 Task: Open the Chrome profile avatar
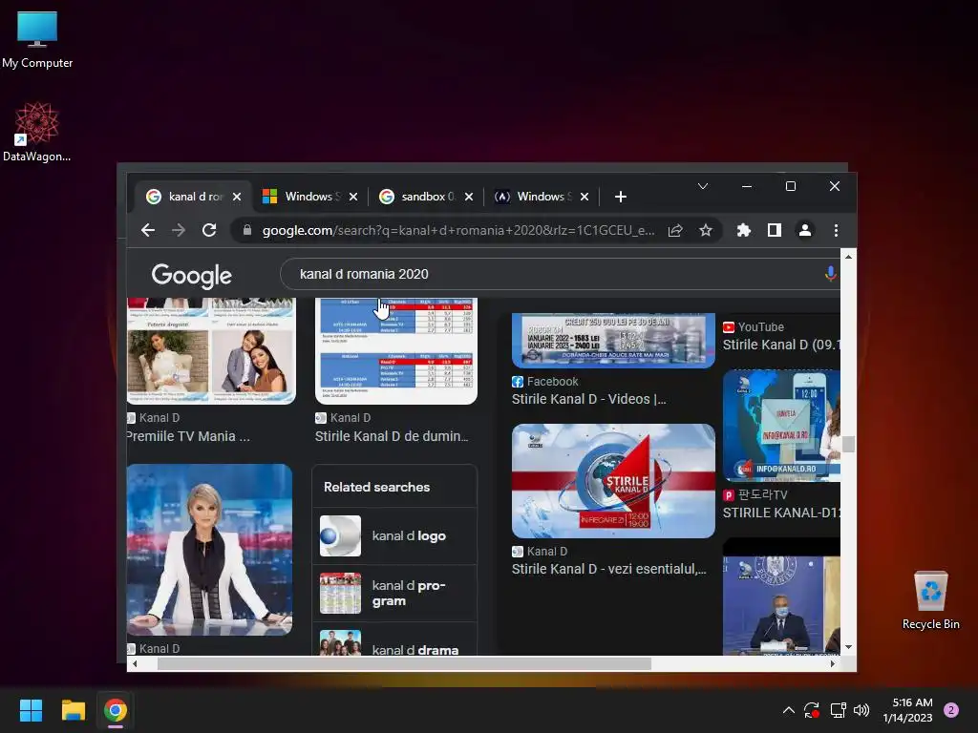point(804,231)
